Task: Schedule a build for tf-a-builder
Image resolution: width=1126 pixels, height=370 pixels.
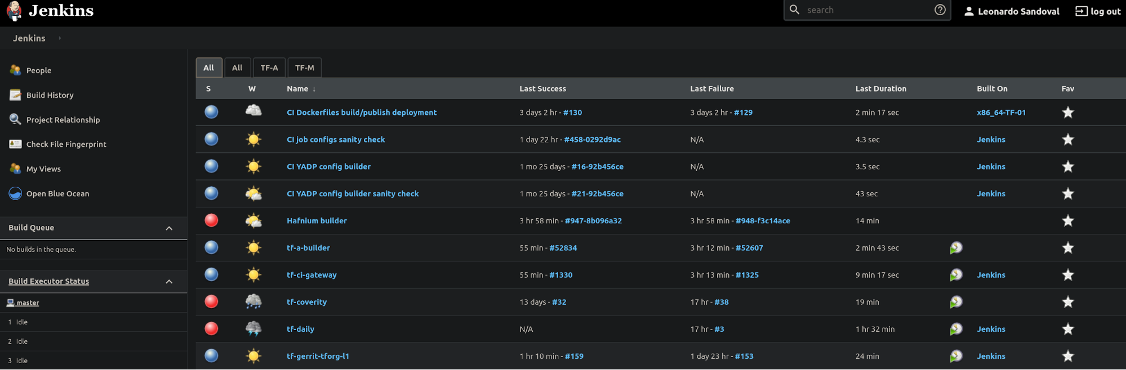Action: point(956,248)
